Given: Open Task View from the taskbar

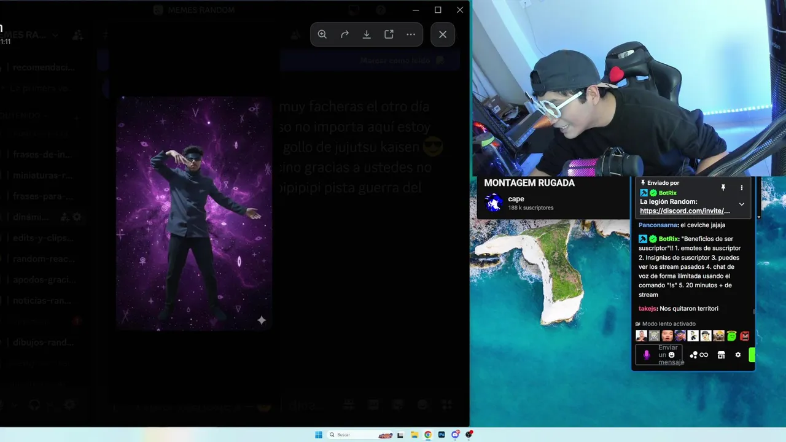Looking at the screenshot, I should click(400, 435).
